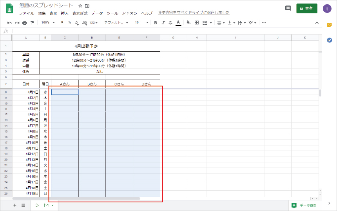Open the 表示 menu
337x211 pixels.
(53, 13)
